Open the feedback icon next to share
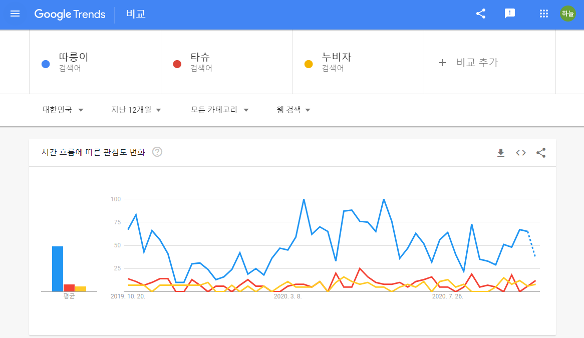The width and height of the screenshot is (584, 338). 510,14
